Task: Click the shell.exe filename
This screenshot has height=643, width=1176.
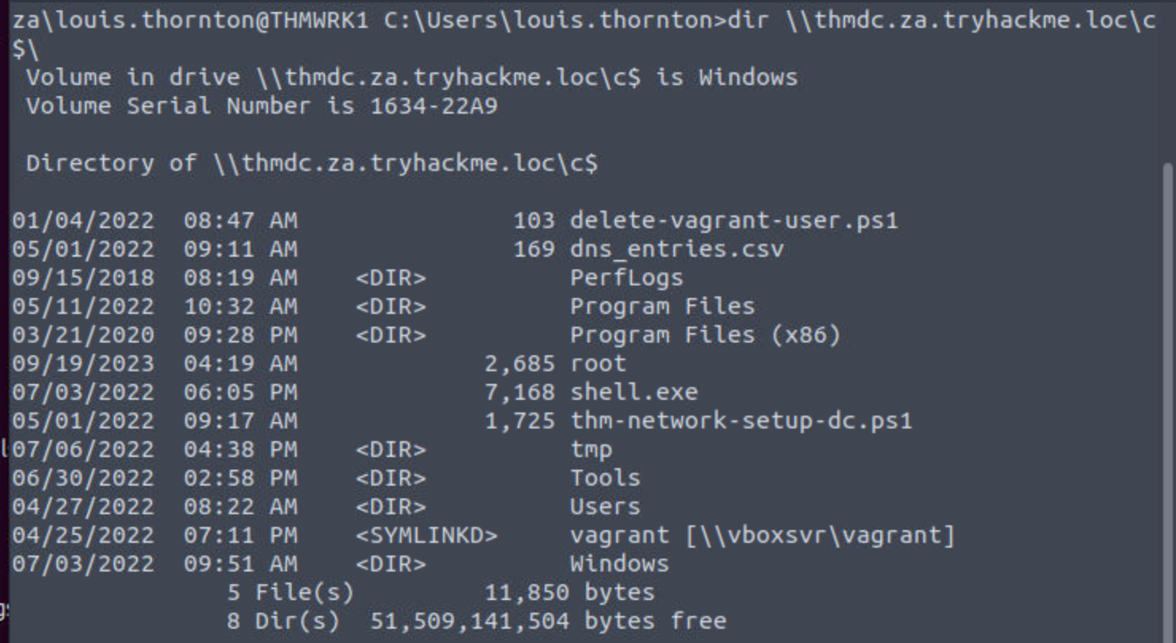Action: 633,392
